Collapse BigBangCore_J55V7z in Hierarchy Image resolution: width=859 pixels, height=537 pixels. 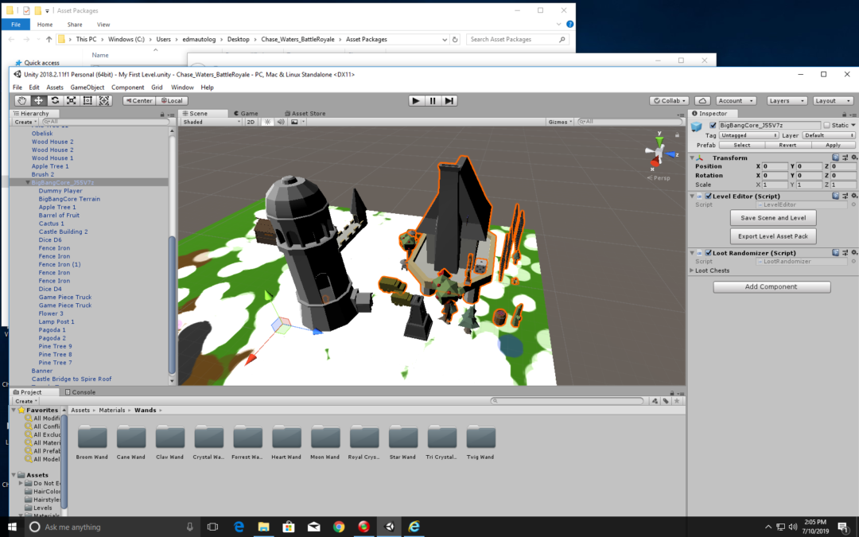tap(27, 182)
